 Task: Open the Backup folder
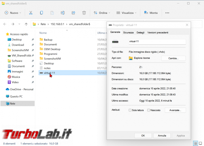coord(48,40)
